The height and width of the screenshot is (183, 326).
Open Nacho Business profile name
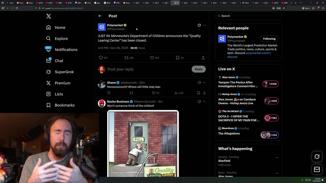(118, 101)
